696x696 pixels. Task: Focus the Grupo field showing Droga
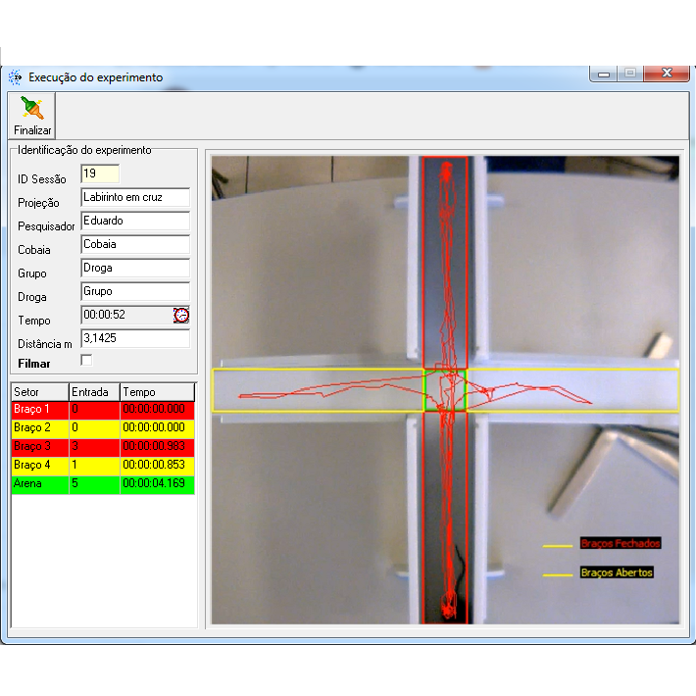point(134,268)
